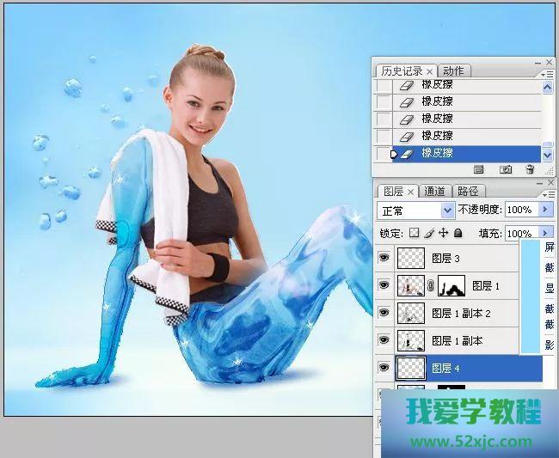Hide layer 图层 3 using its eye icon
The width and height of the screenshot is (559, 458).
(384, 258)
